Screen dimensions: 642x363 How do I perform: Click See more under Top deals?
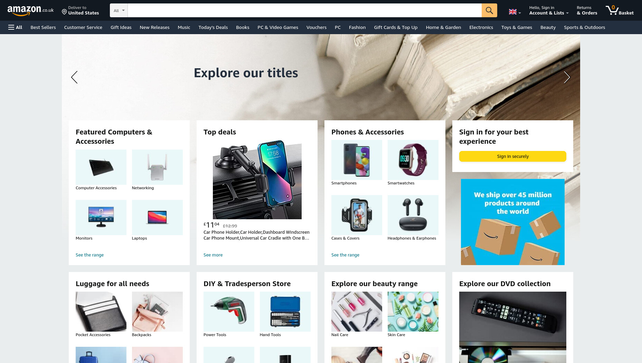213,255
